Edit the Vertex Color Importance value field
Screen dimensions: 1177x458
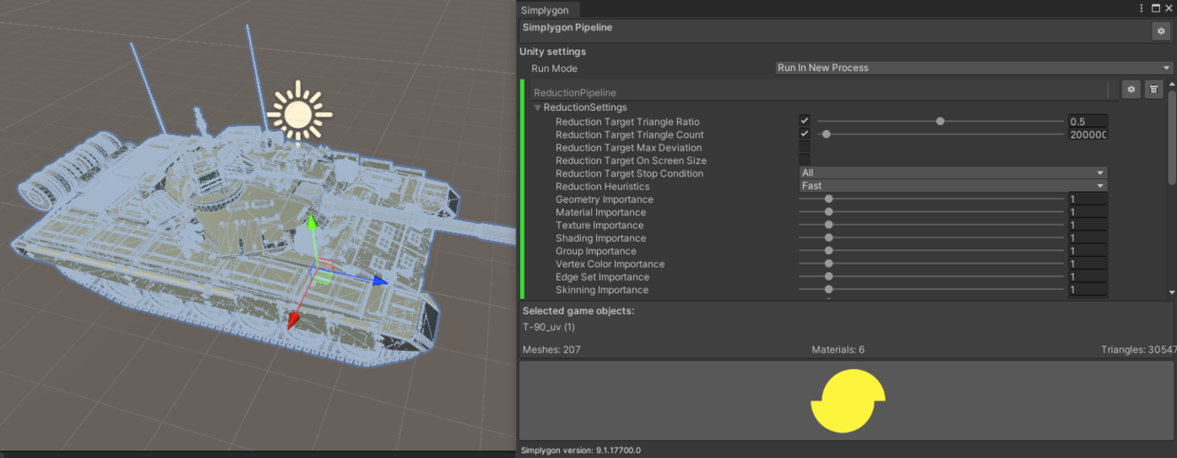[x=1088, y=264]
